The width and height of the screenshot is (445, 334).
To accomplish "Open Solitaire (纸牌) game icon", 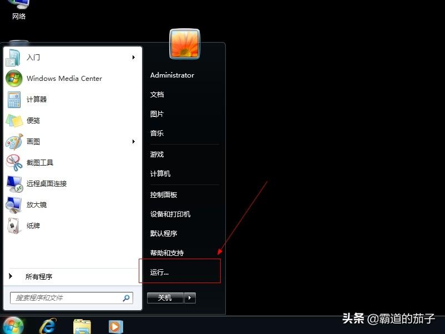I will coord(14,226).
